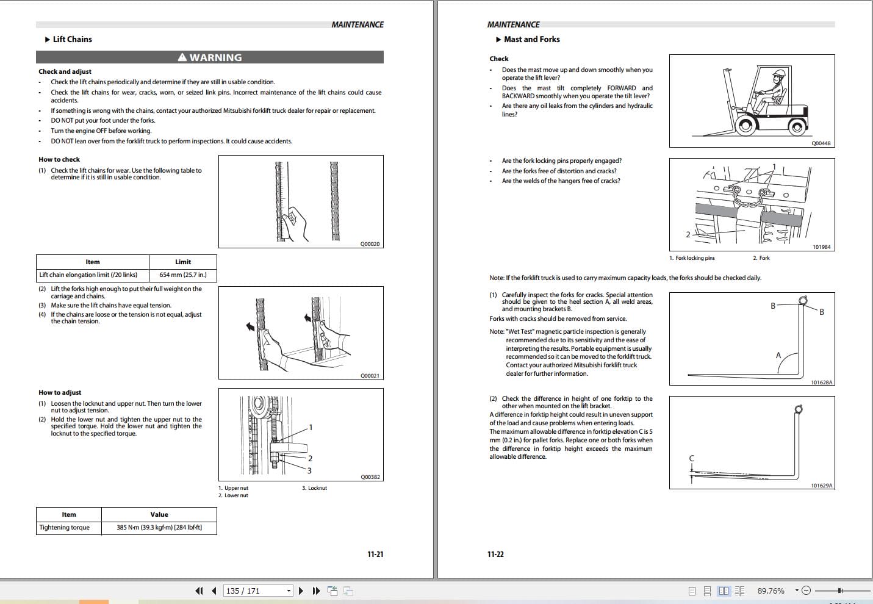The width and height of the screenshot is (873, 604).
Task: Select two-page facing view
Action: [724, 591]
